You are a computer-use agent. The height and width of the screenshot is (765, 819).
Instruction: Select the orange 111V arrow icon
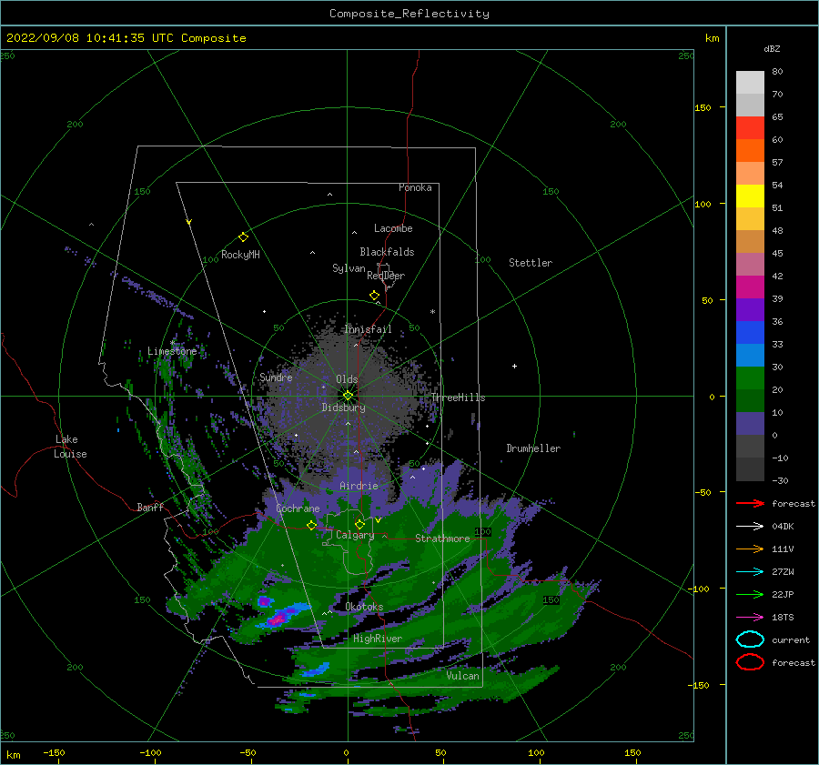750,549
